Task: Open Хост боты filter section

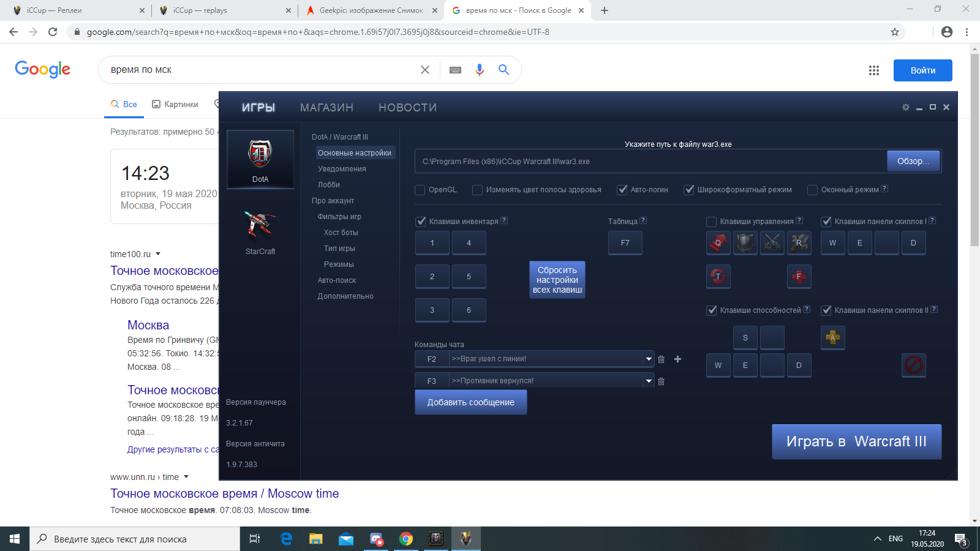Action: click(x=341, y=233)
